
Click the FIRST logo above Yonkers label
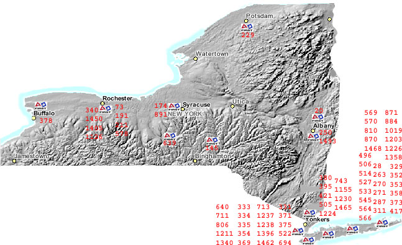coord(309,213)
